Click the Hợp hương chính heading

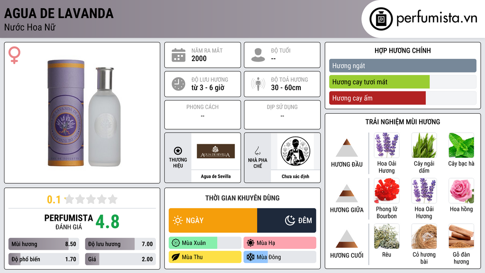tap(403, 50)
